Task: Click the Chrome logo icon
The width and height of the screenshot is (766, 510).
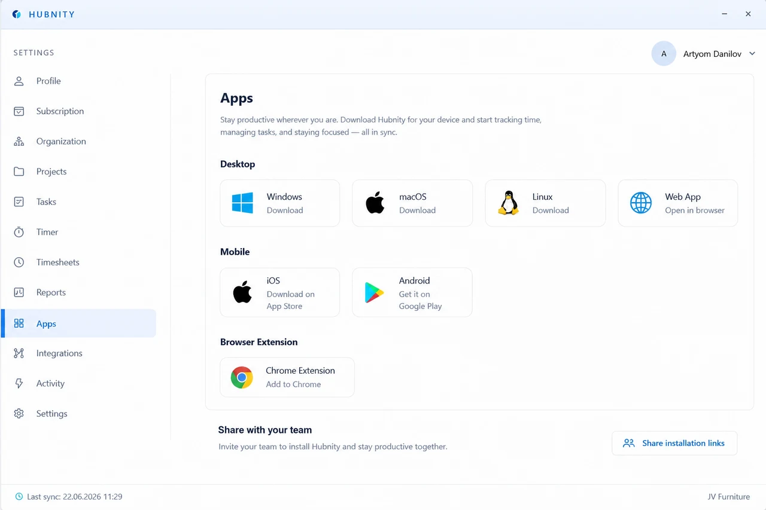Action: (242, 377)
